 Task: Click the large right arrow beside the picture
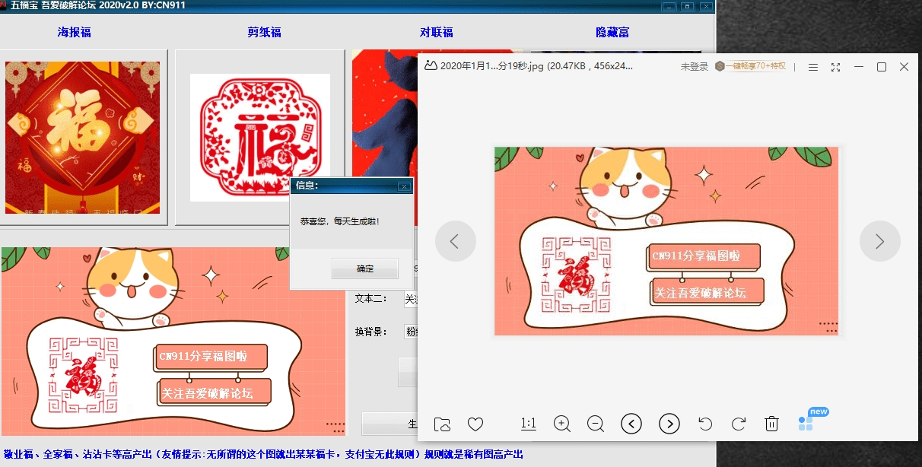point(880,241)
